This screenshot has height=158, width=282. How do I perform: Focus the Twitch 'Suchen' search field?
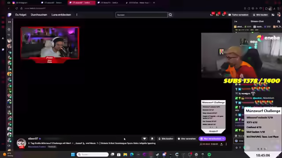141,15
